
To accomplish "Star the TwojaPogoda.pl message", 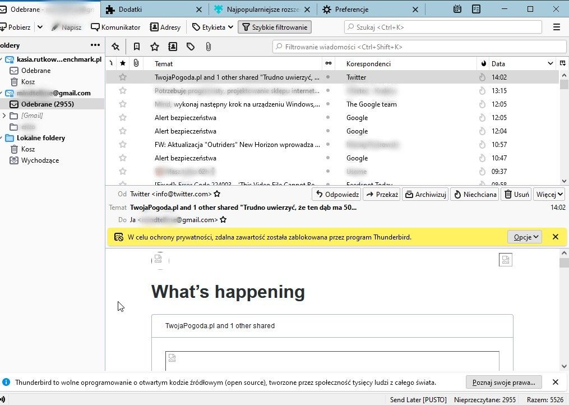I will tap(123, 77).
